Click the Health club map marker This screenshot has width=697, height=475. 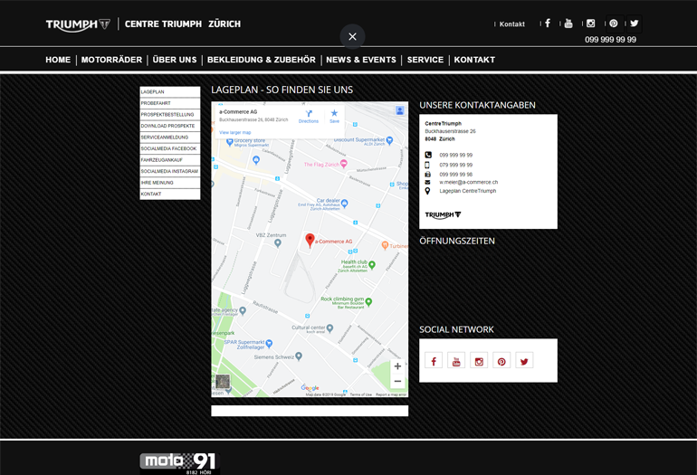(372, 265)
